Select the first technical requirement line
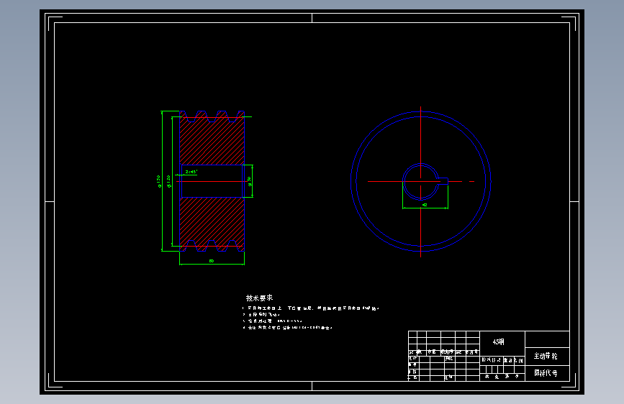 [x=311, y=308]
